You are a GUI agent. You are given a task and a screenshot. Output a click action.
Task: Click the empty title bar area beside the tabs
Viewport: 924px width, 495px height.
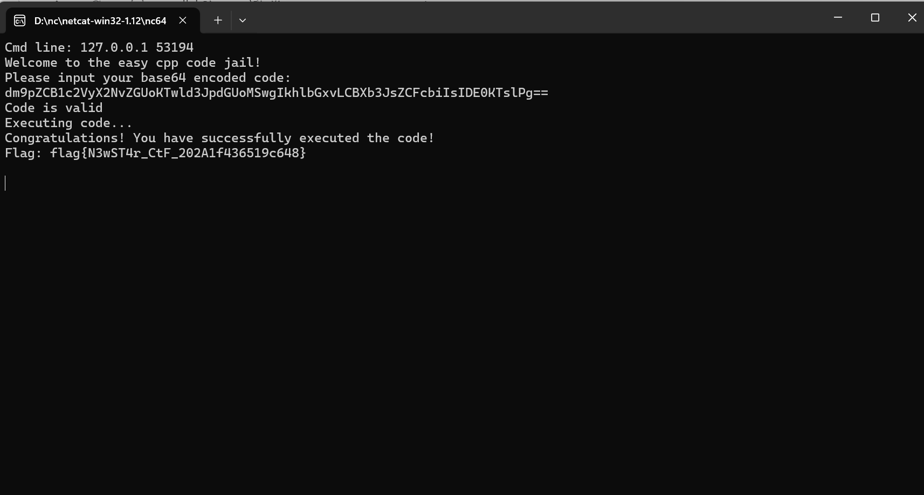[534, 19]
